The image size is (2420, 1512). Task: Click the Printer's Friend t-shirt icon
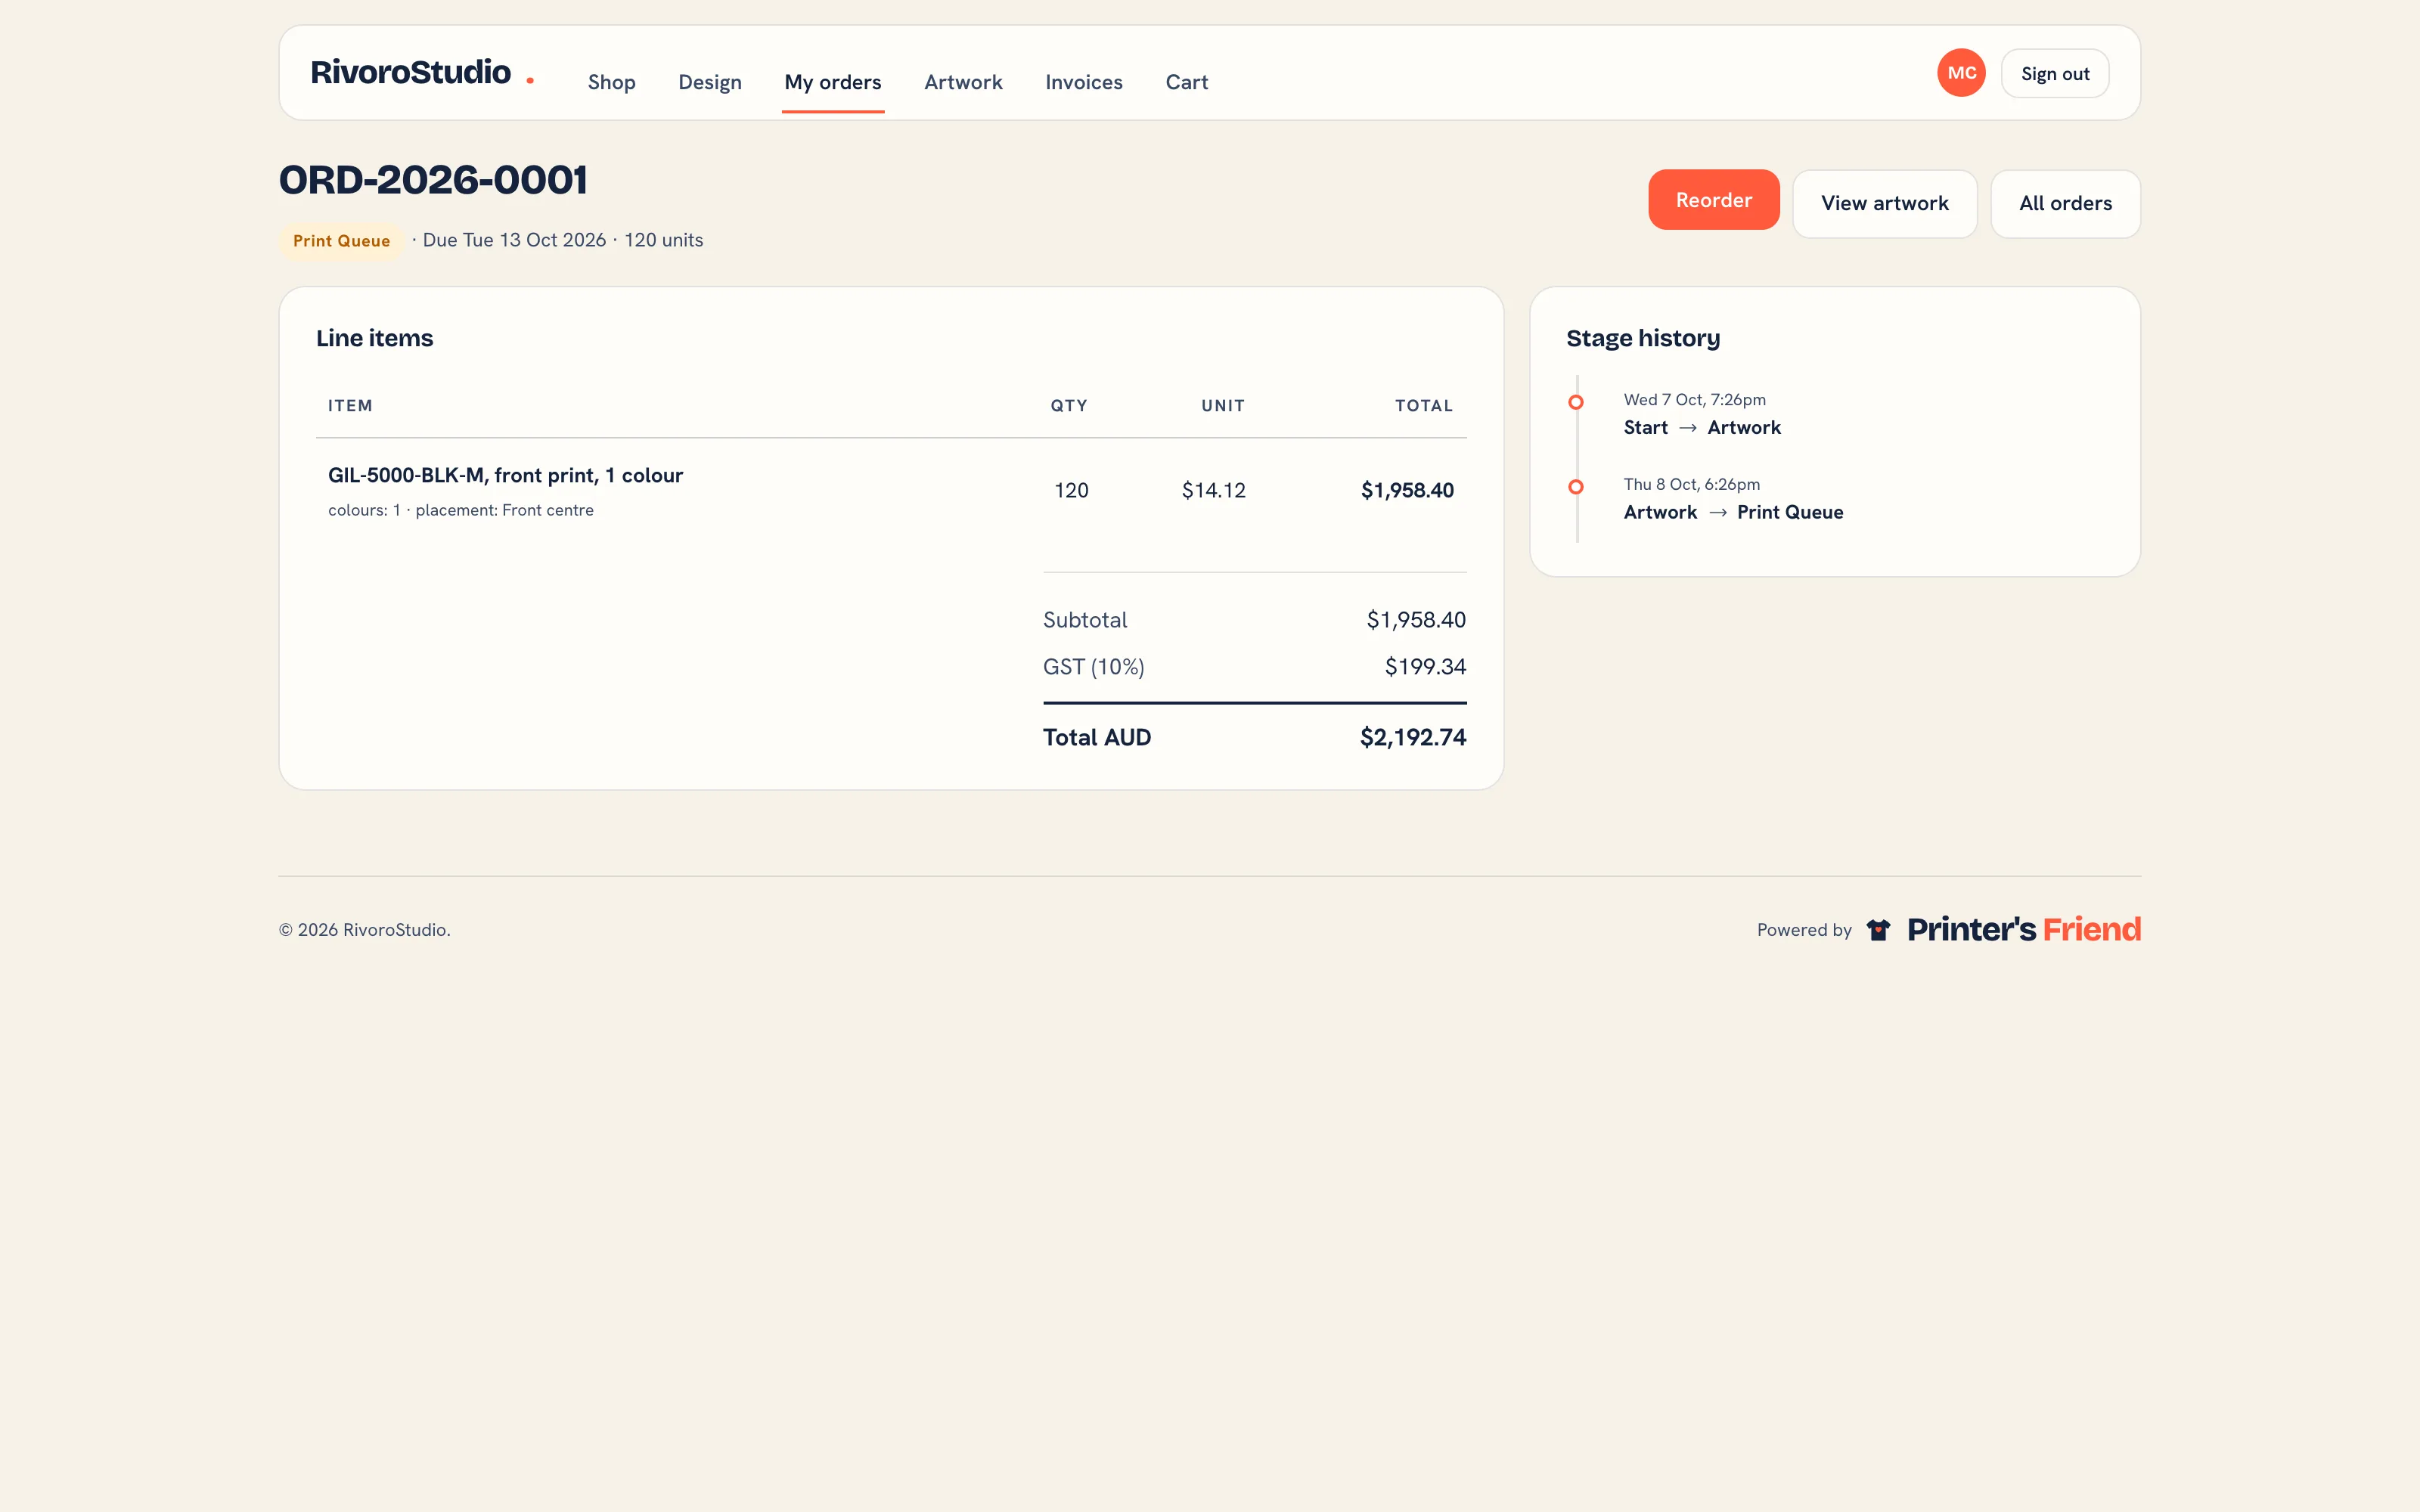tap(1878, 930)
